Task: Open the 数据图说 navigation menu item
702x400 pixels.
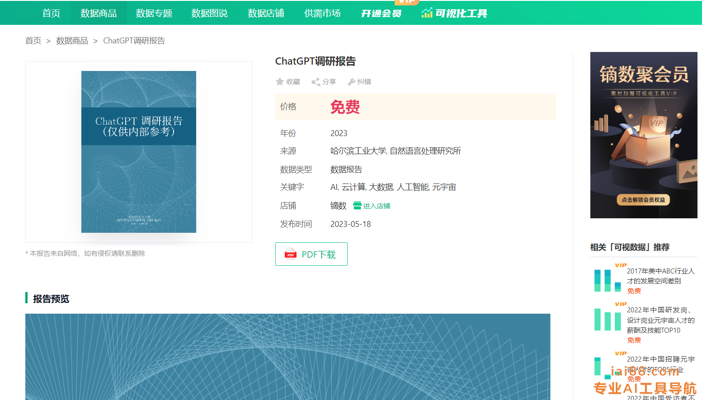Action: click(x=209, y=13)
